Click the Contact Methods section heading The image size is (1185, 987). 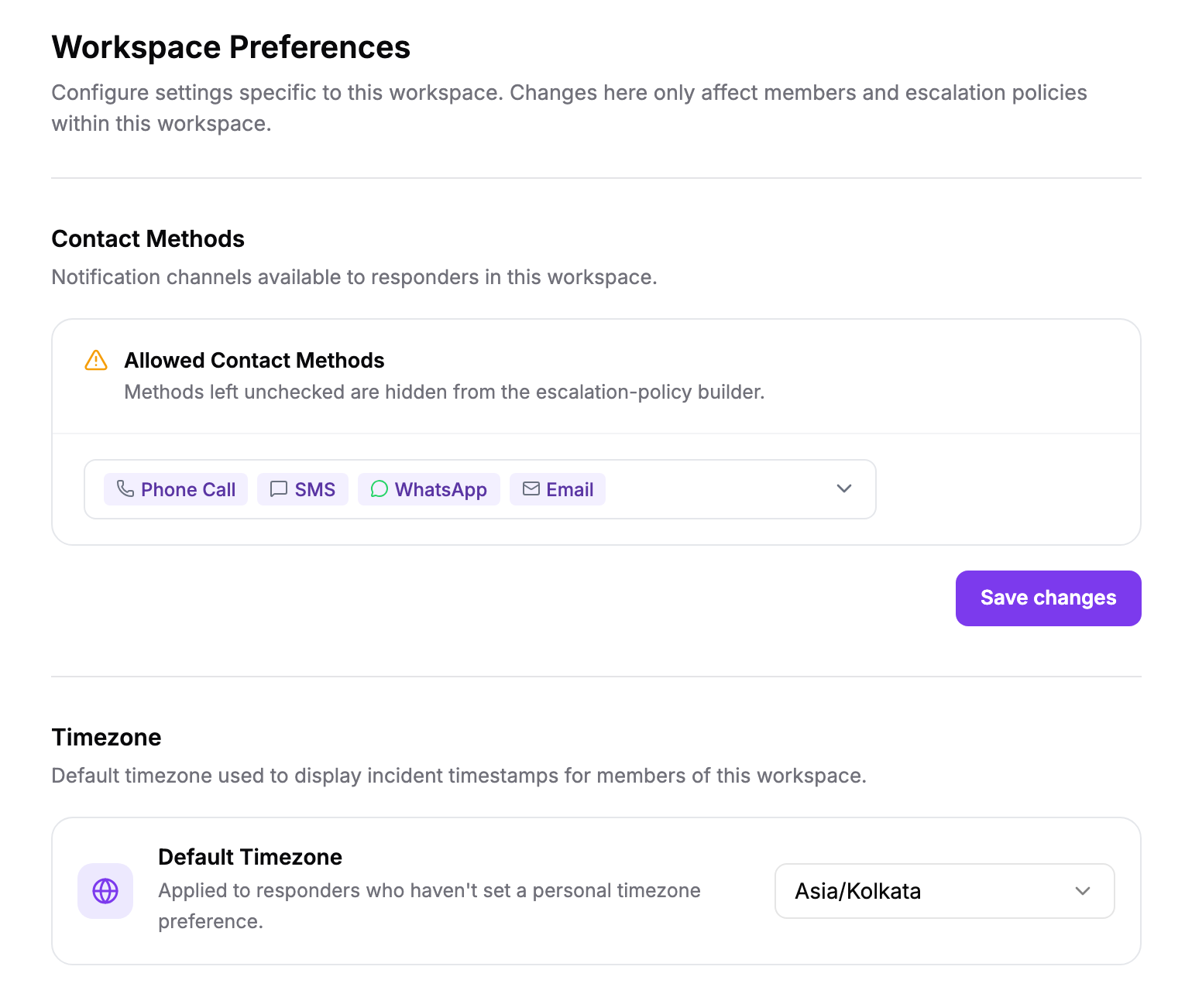pos(148,238)
